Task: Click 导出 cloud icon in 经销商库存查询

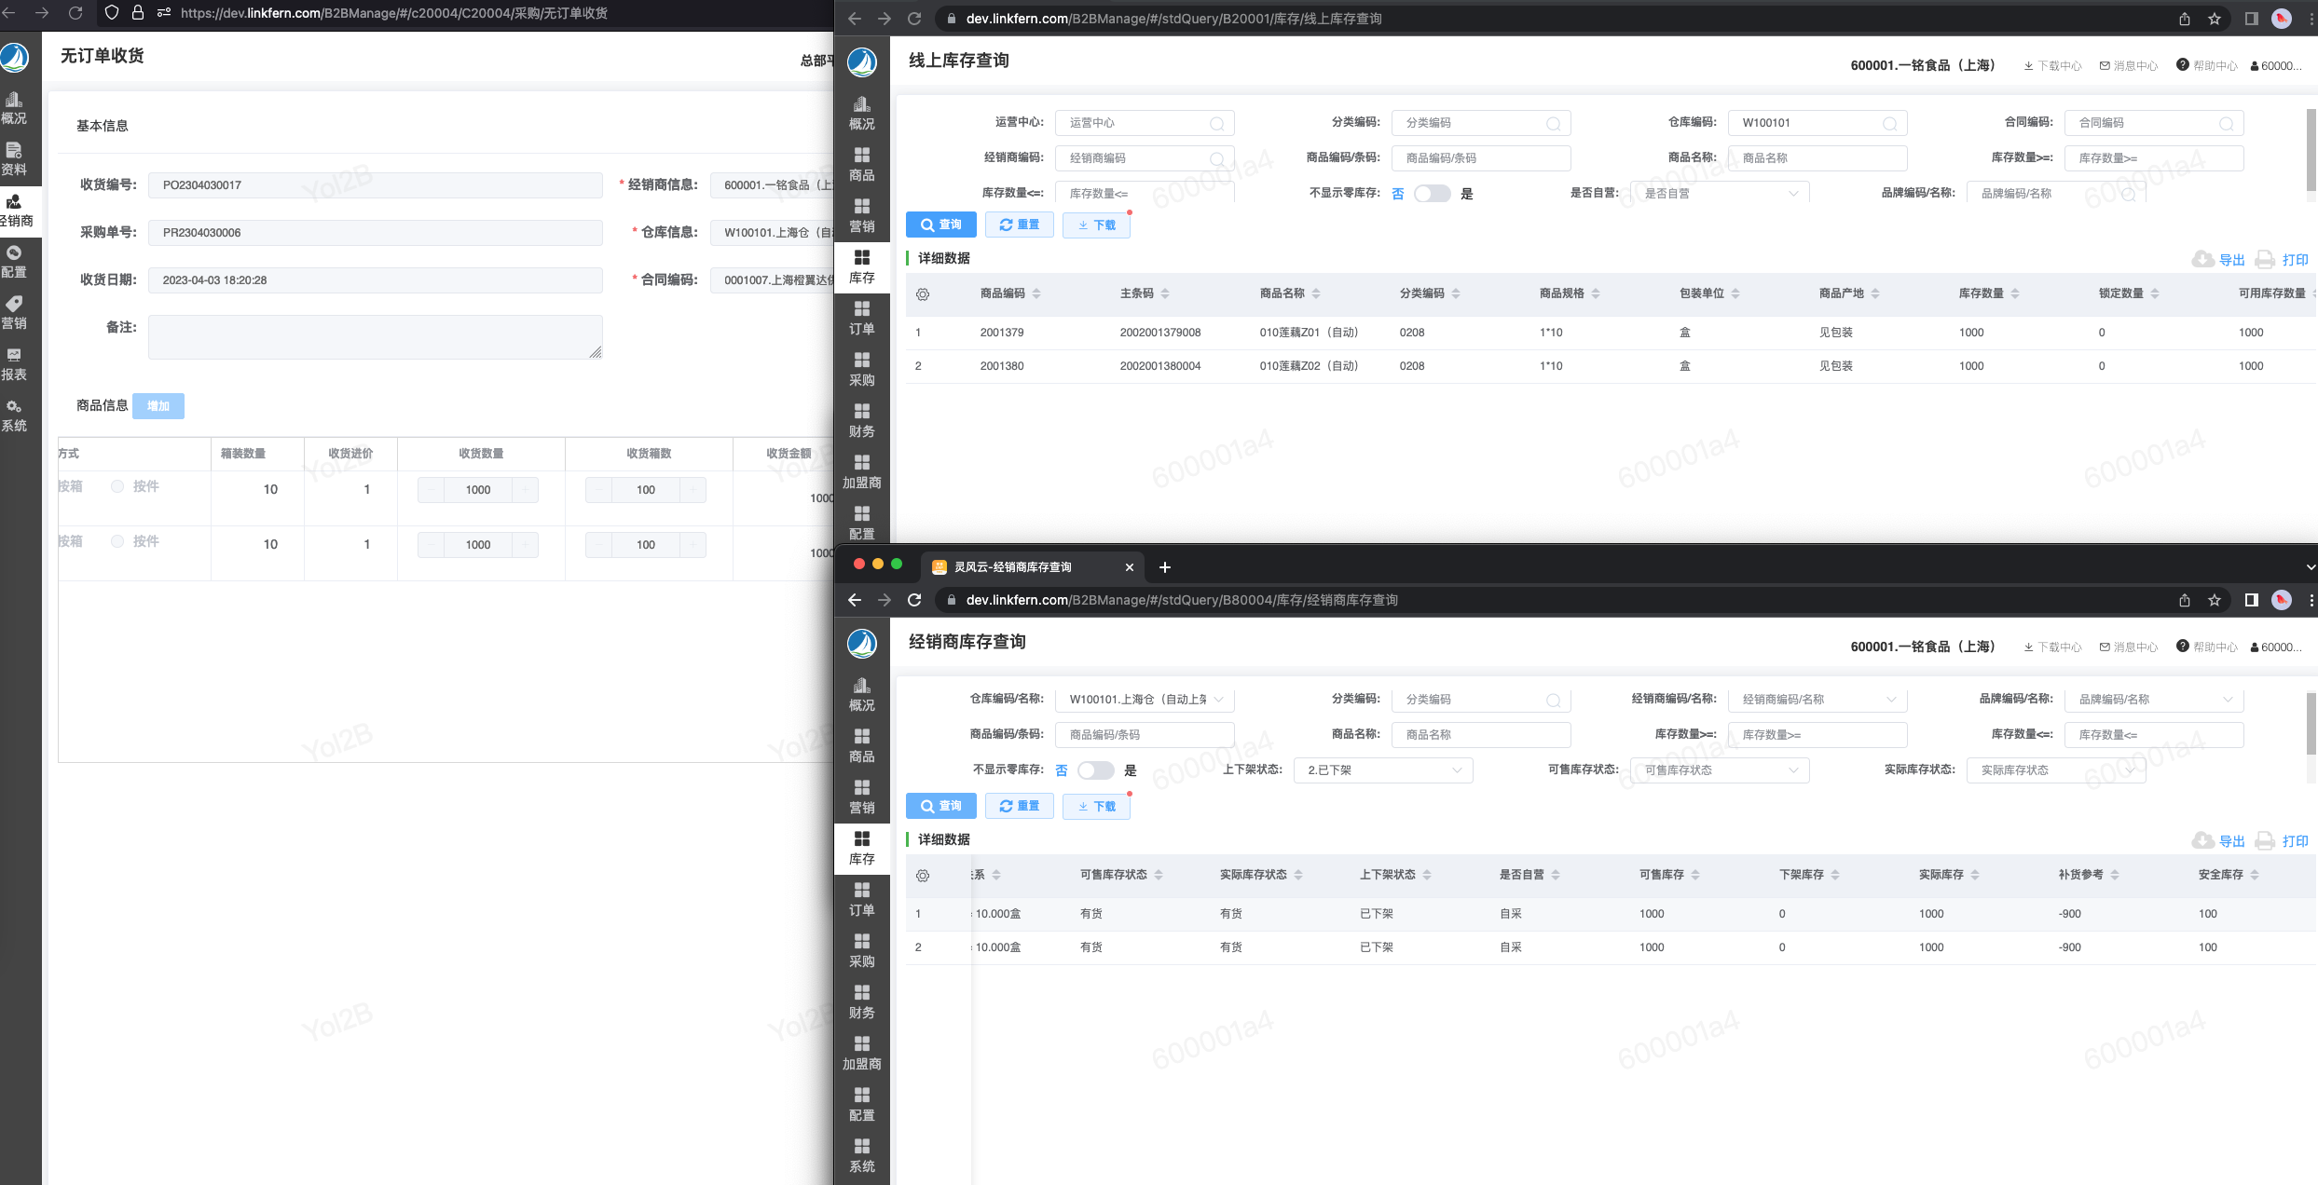Action: (x=2203, y=841)
